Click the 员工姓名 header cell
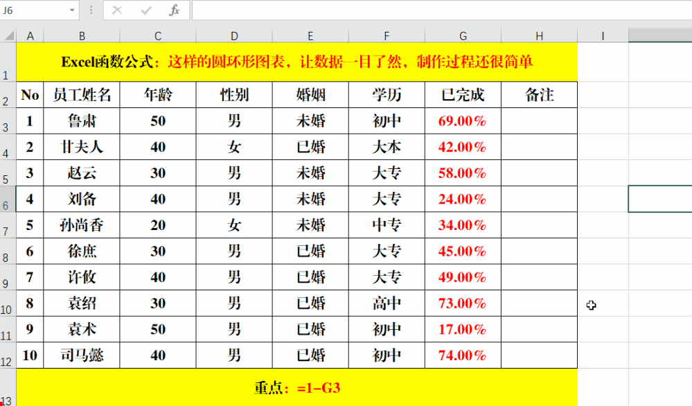This screenshot has width=692, height=406. 82,95
